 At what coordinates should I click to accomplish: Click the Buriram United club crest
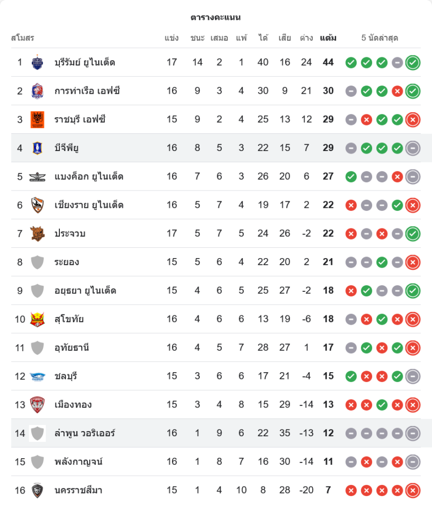click(37, 62)
